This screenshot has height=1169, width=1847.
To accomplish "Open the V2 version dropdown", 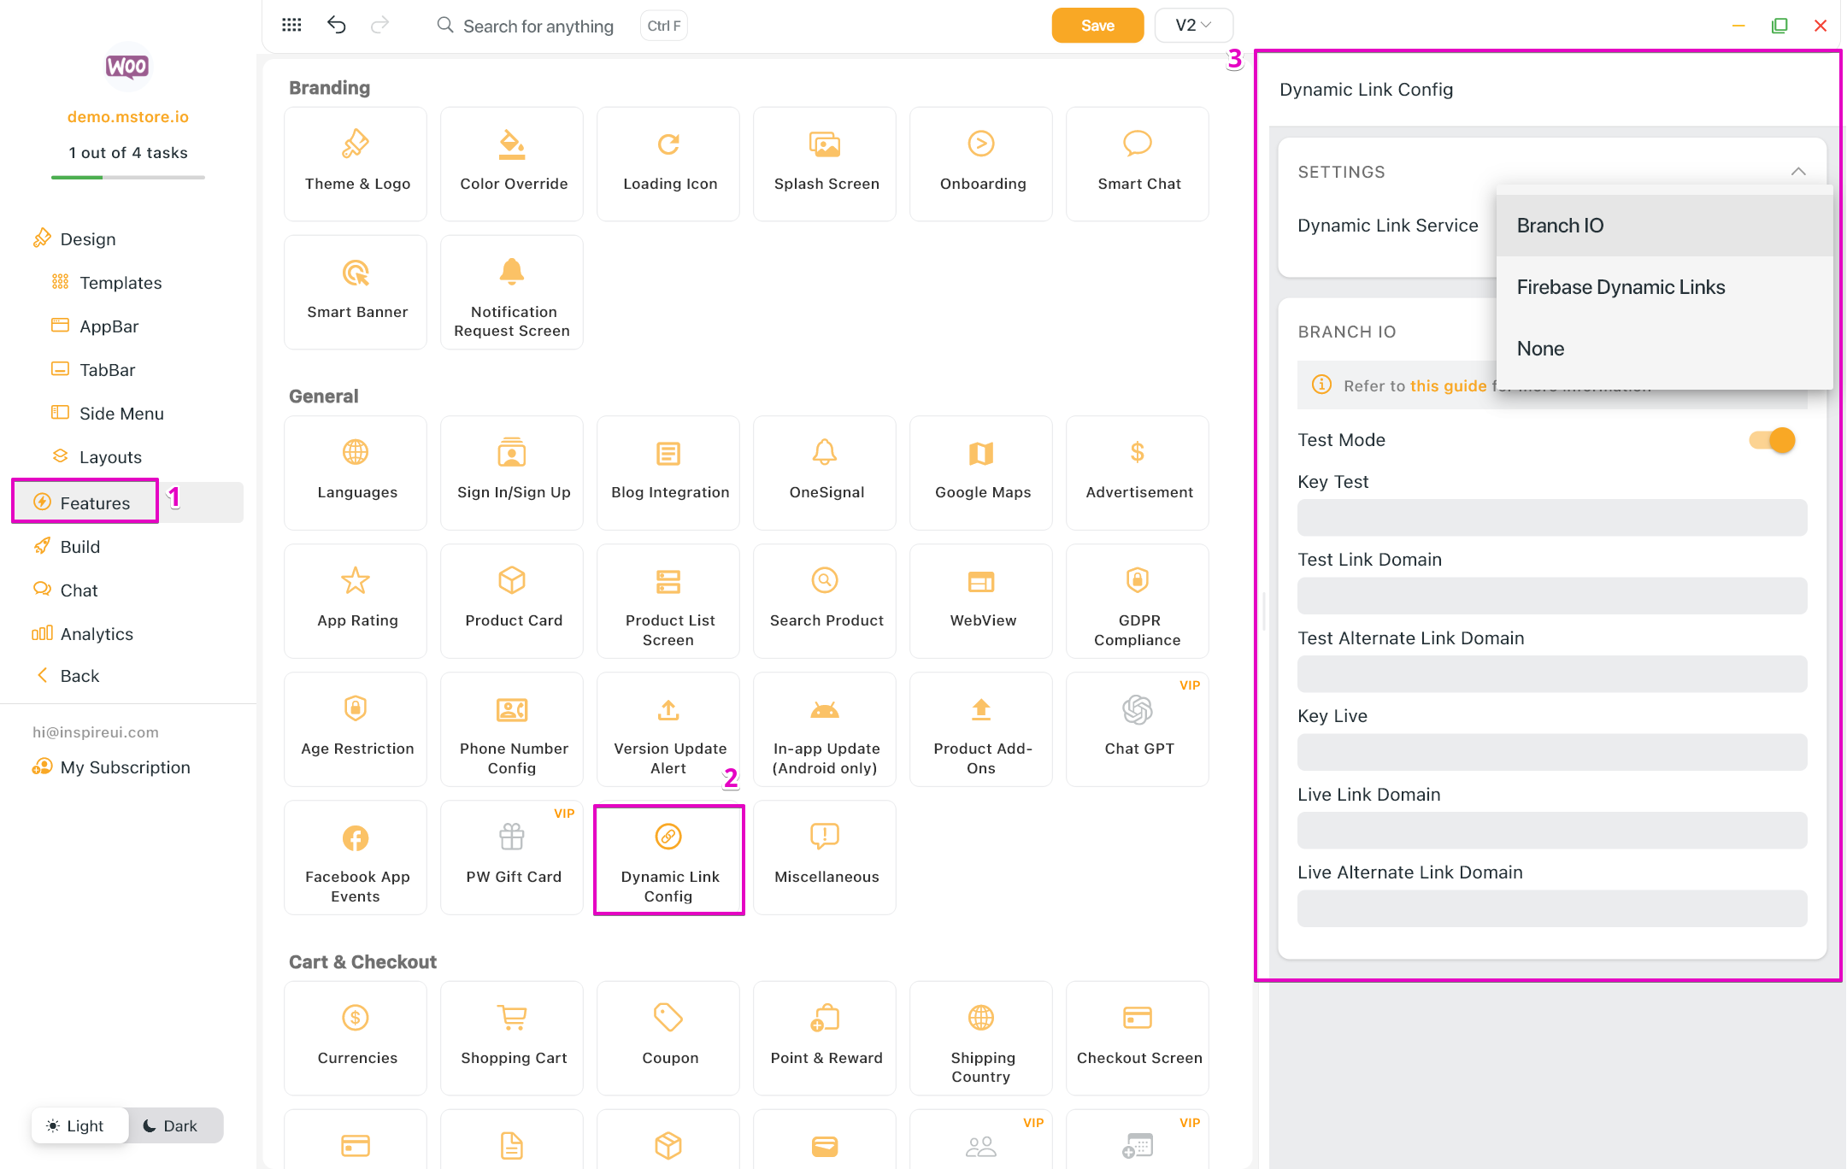I will [1192, 25].
